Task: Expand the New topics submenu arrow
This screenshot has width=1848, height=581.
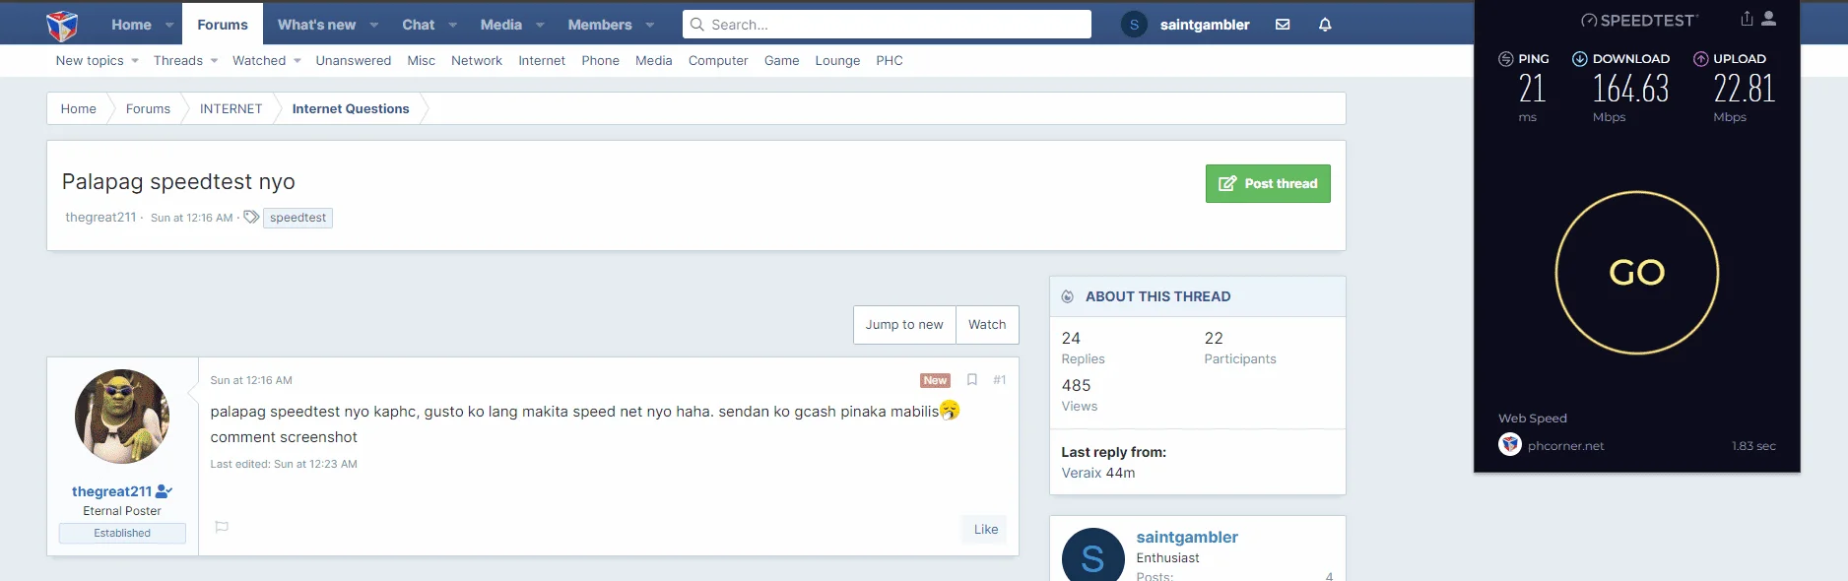Action: point(135,61)
